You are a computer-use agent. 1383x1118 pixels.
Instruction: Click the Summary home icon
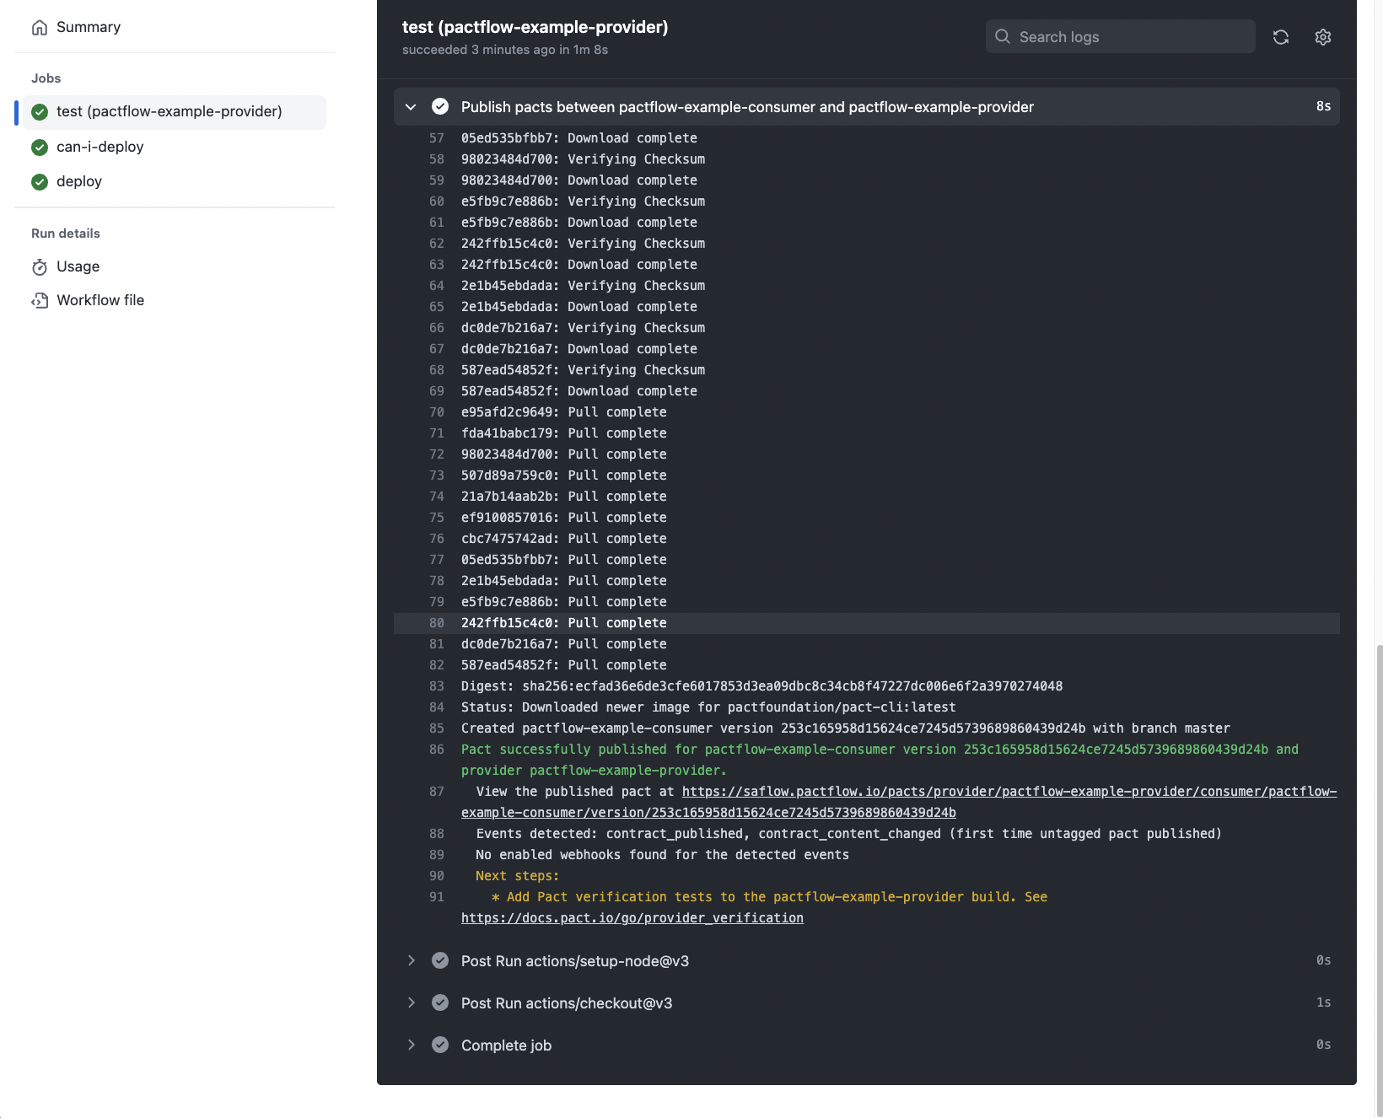pos(40,28)
